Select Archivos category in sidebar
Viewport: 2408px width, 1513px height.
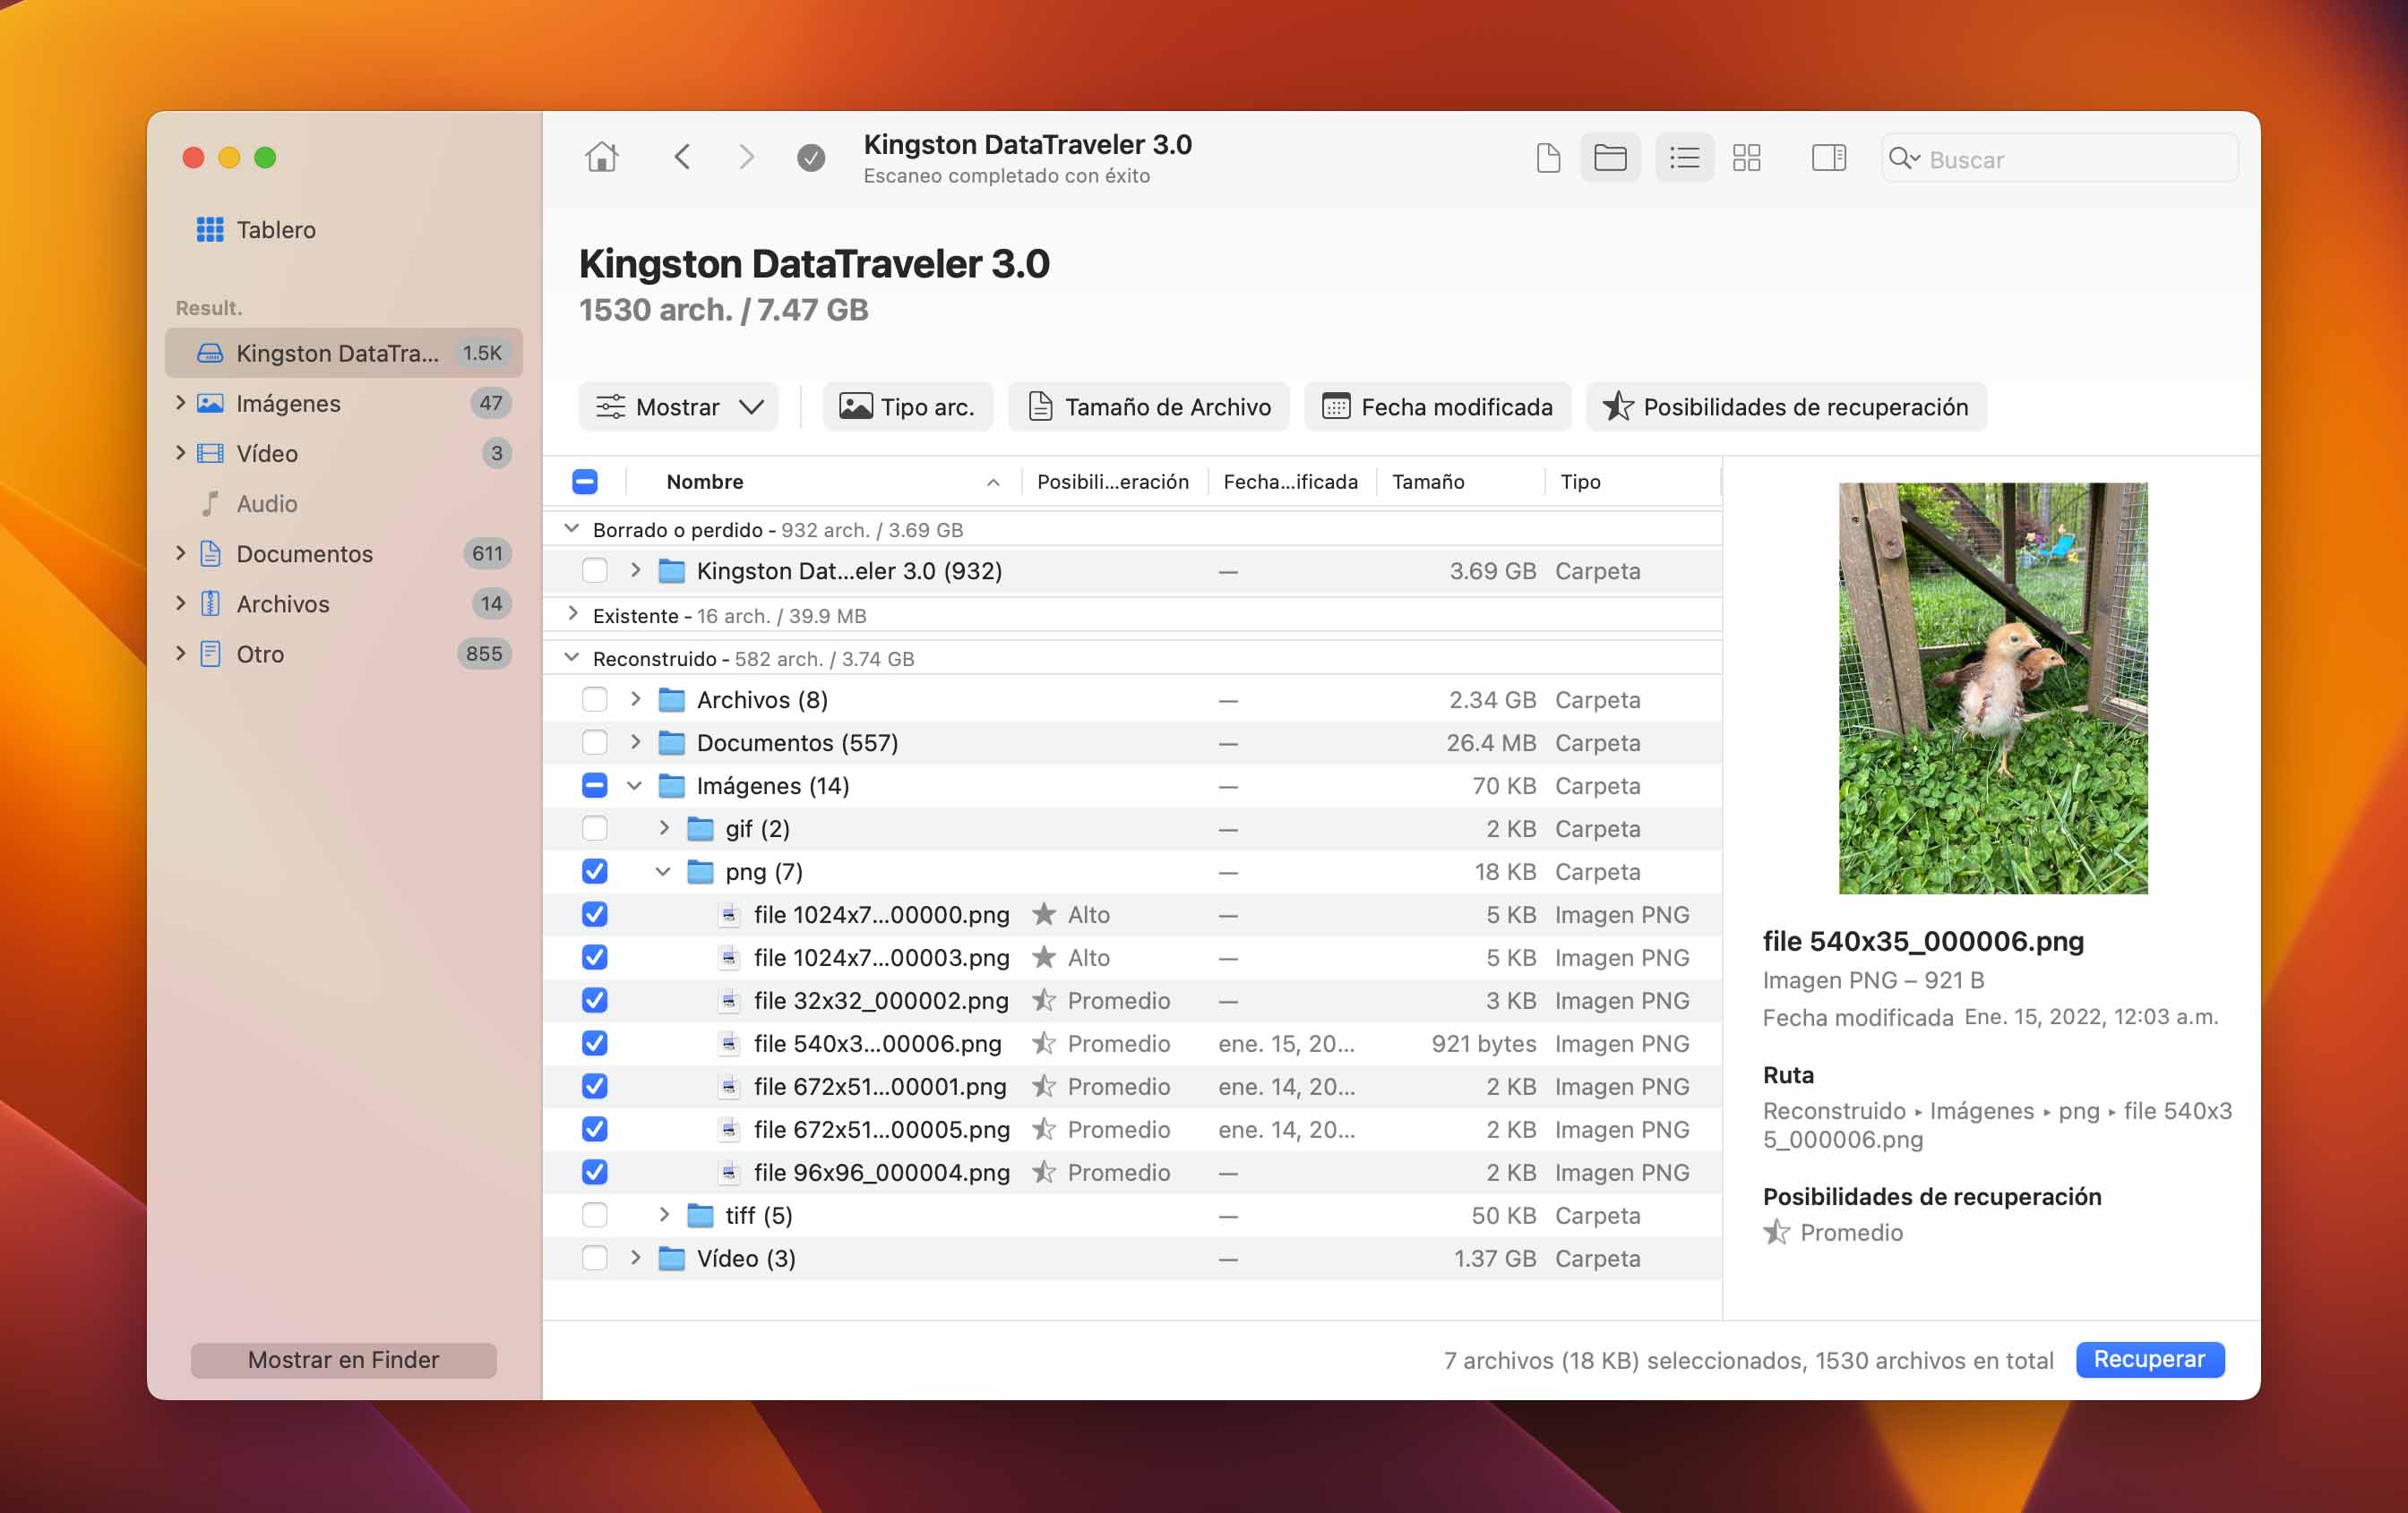click(343, 603)
